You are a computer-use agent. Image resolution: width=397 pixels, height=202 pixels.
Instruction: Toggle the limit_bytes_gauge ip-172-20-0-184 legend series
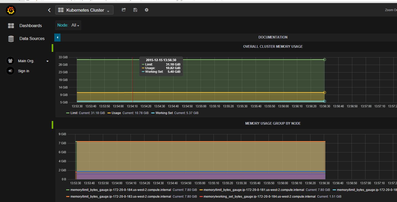coord(121,190)
